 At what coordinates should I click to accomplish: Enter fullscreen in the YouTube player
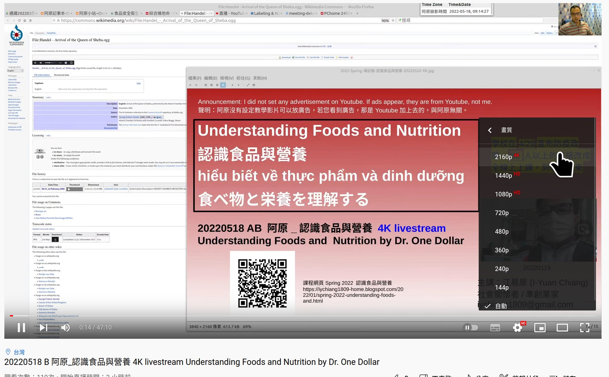(x=584, y=327)
